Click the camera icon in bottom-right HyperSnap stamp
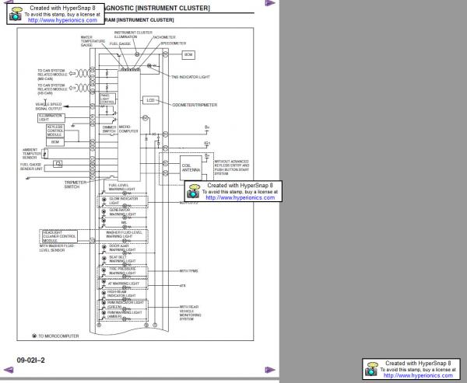This screenshot has height=383, width=467. [372, 370]
